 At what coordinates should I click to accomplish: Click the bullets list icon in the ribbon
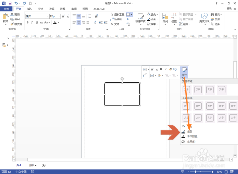pyautogui.click(x=89, y=16)
